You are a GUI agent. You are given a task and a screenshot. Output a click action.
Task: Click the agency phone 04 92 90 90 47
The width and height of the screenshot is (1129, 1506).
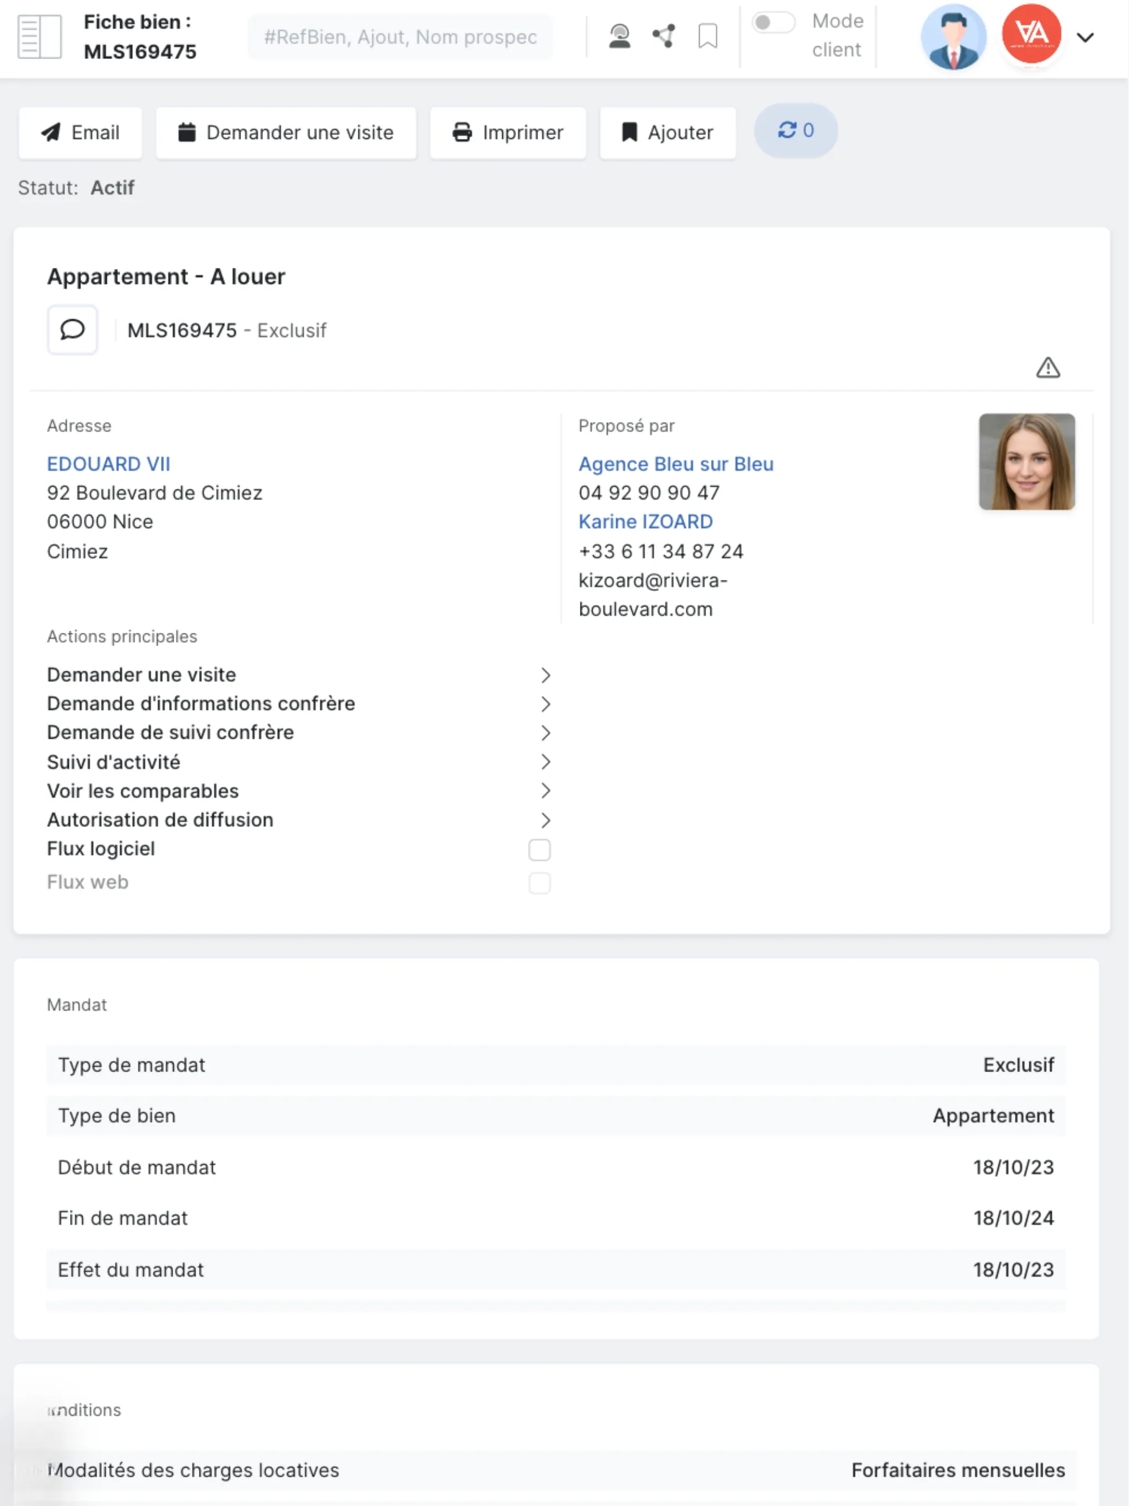[648, 493]
